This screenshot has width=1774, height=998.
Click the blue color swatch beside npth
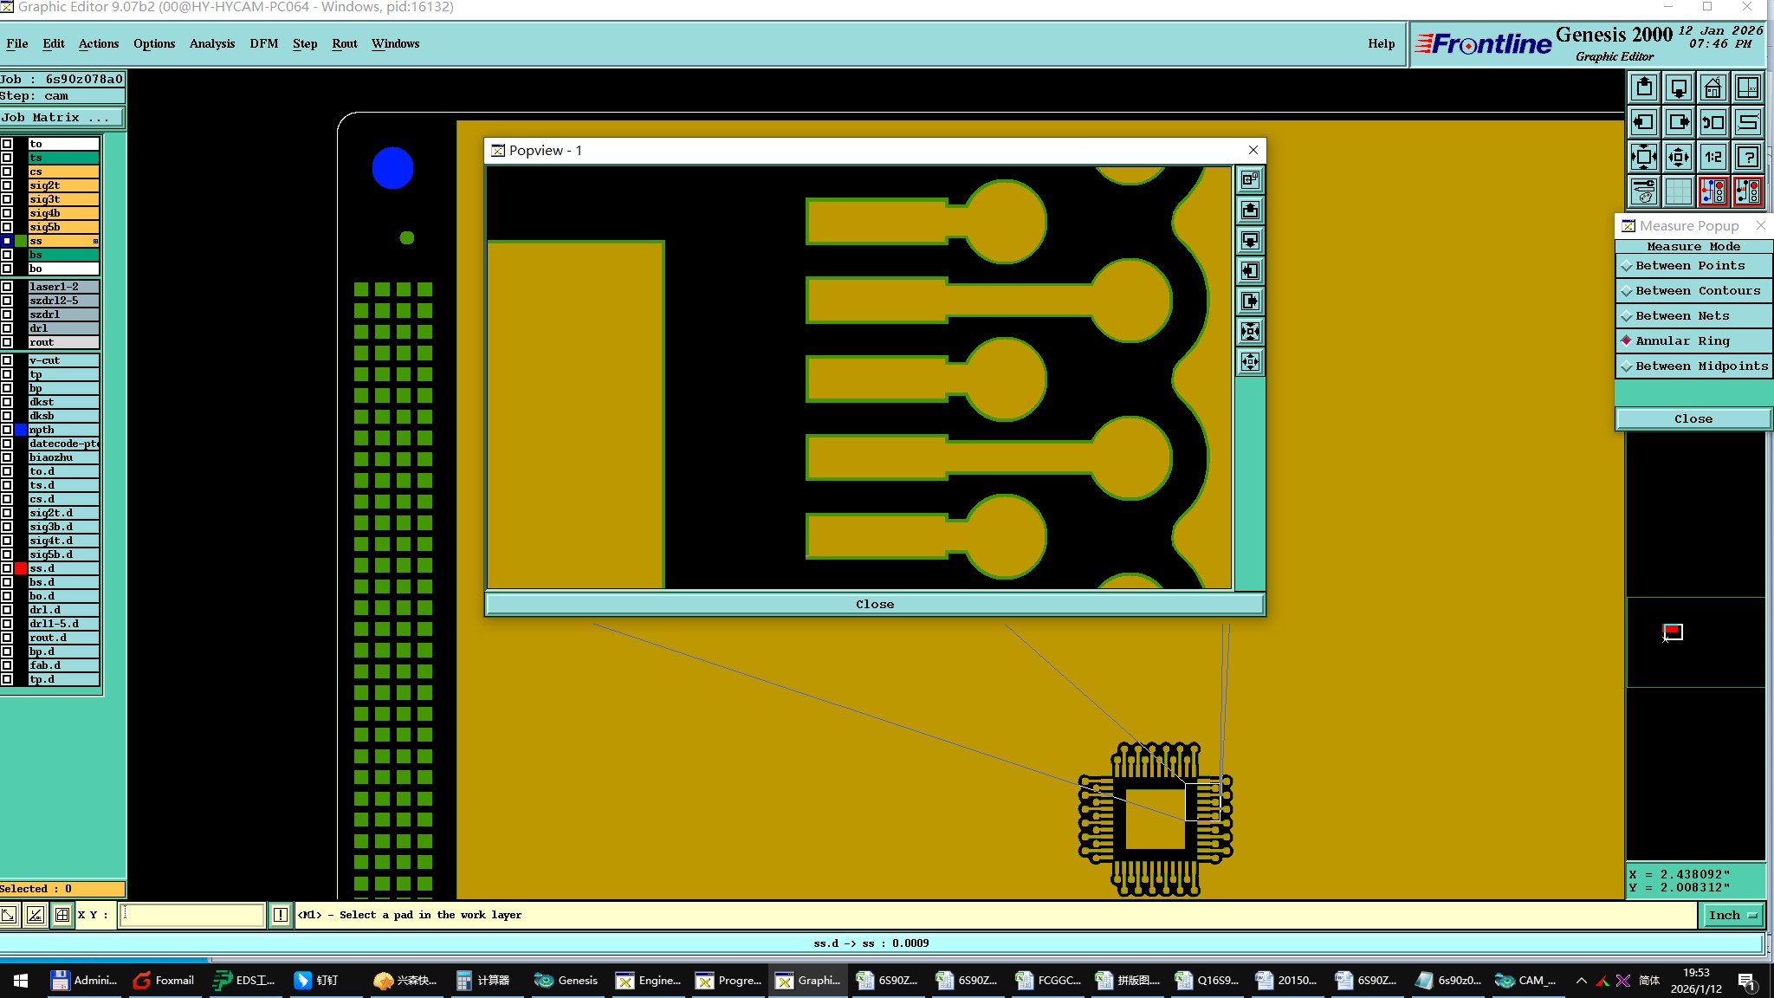[21, 430]
